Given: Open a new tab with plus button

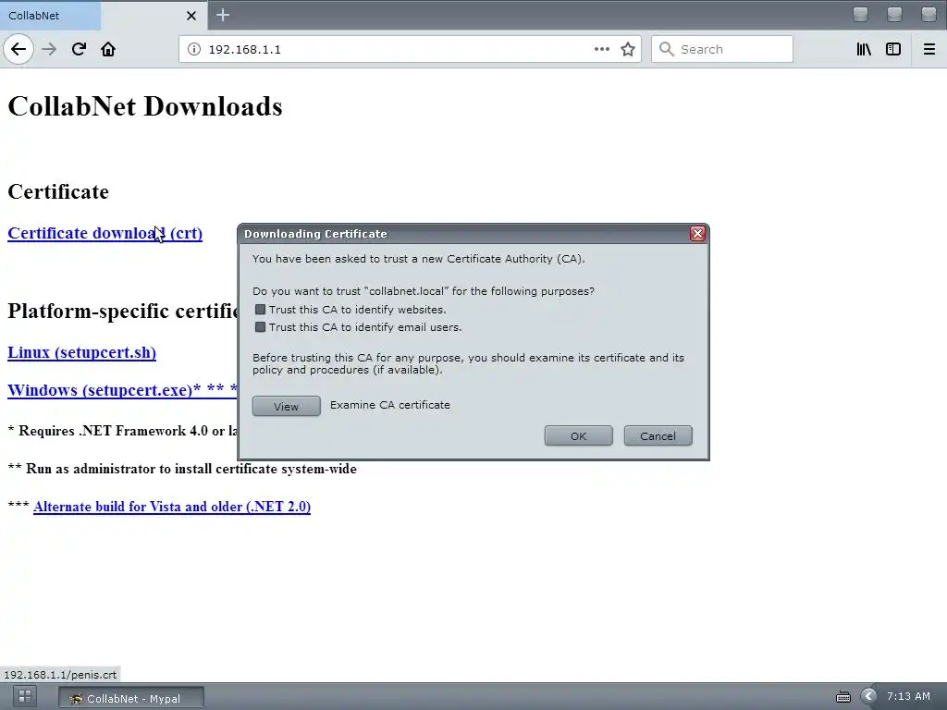Looking at the screenshot, I should click(223, 15).
